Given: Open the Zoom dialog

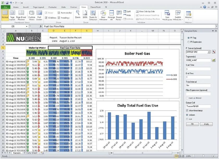Looking at the screenshot, I should coord(78,15).
